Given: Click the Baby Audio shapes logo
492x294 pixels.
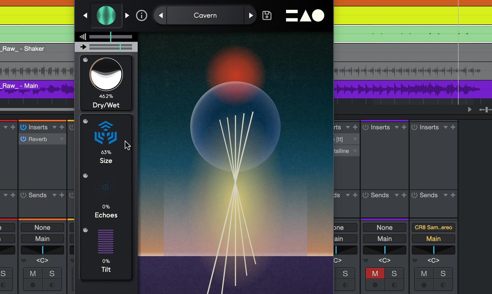Looking at the screenshot, I should (x=305, y=15).
